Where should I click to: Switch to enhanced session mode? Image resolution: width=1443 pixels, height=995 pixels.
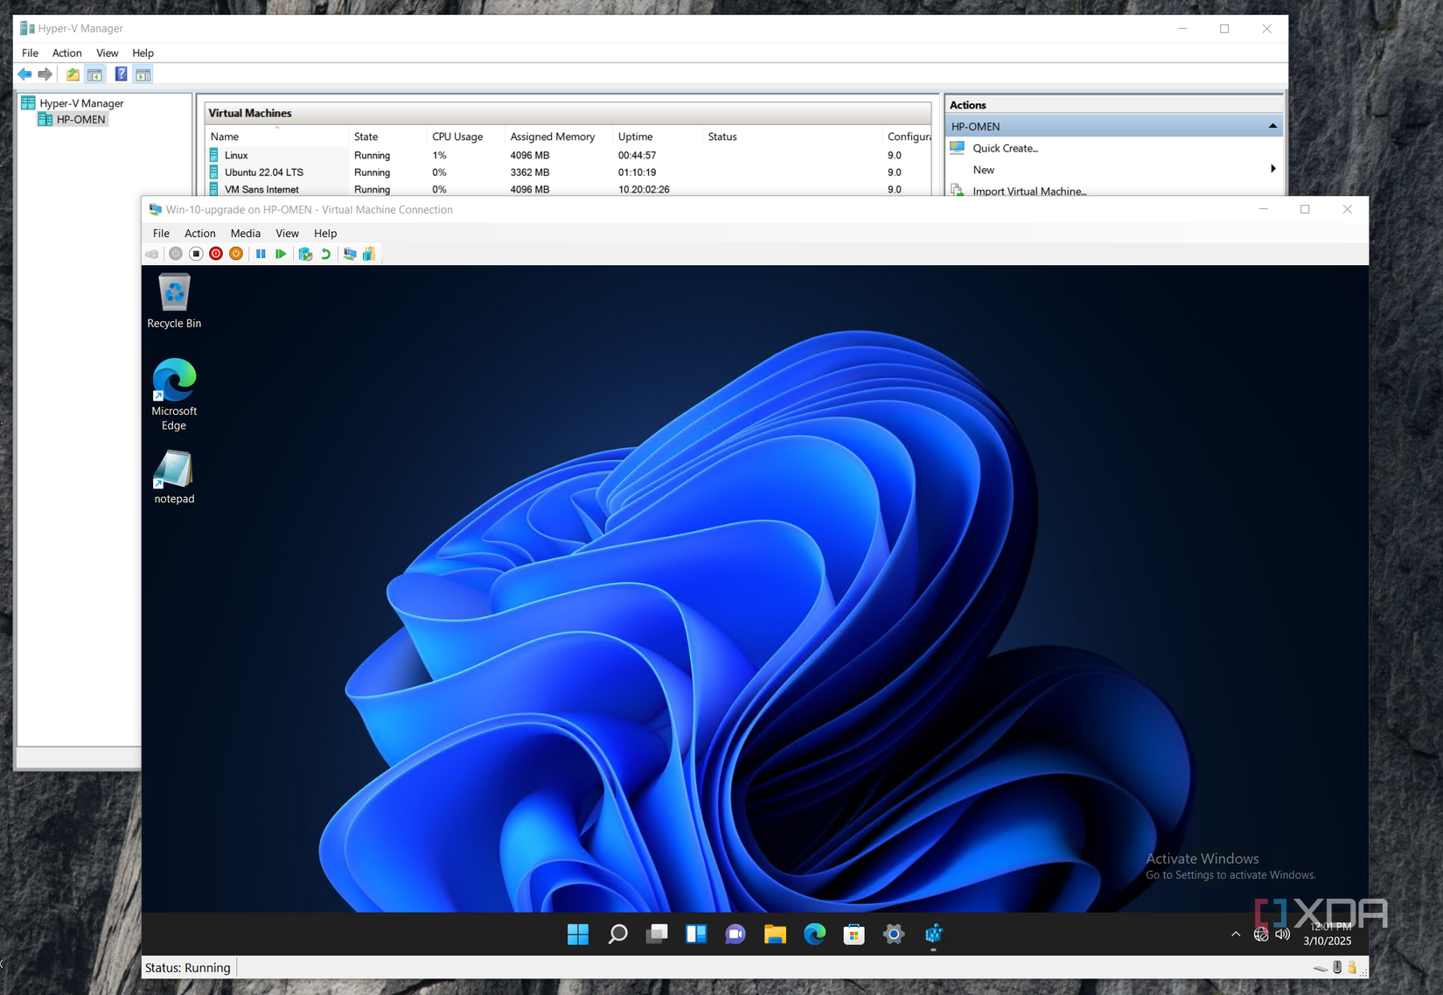click(x=350, y=254)
